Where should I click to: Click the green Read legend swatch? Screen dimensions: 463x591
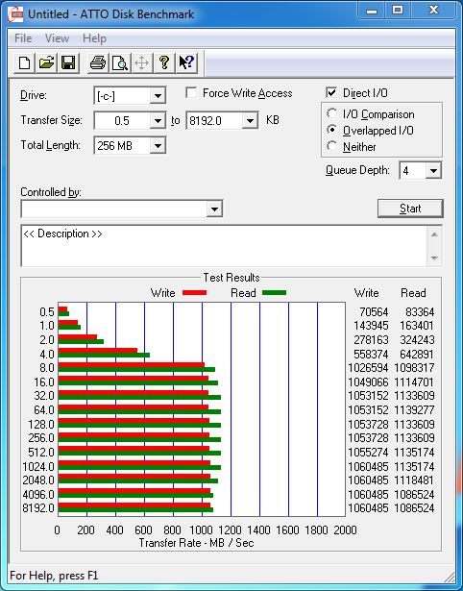[x=274, y=293]
